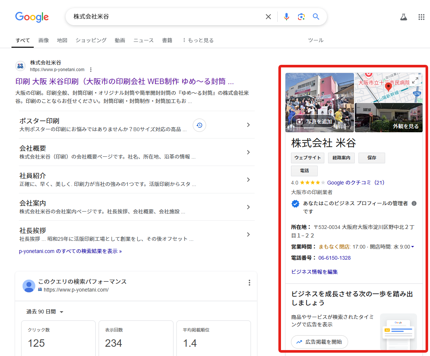The width and height of the screenshot is (430, 356).
Task: Open options menu for p-yonetani.com result
Action: point(91,70)
